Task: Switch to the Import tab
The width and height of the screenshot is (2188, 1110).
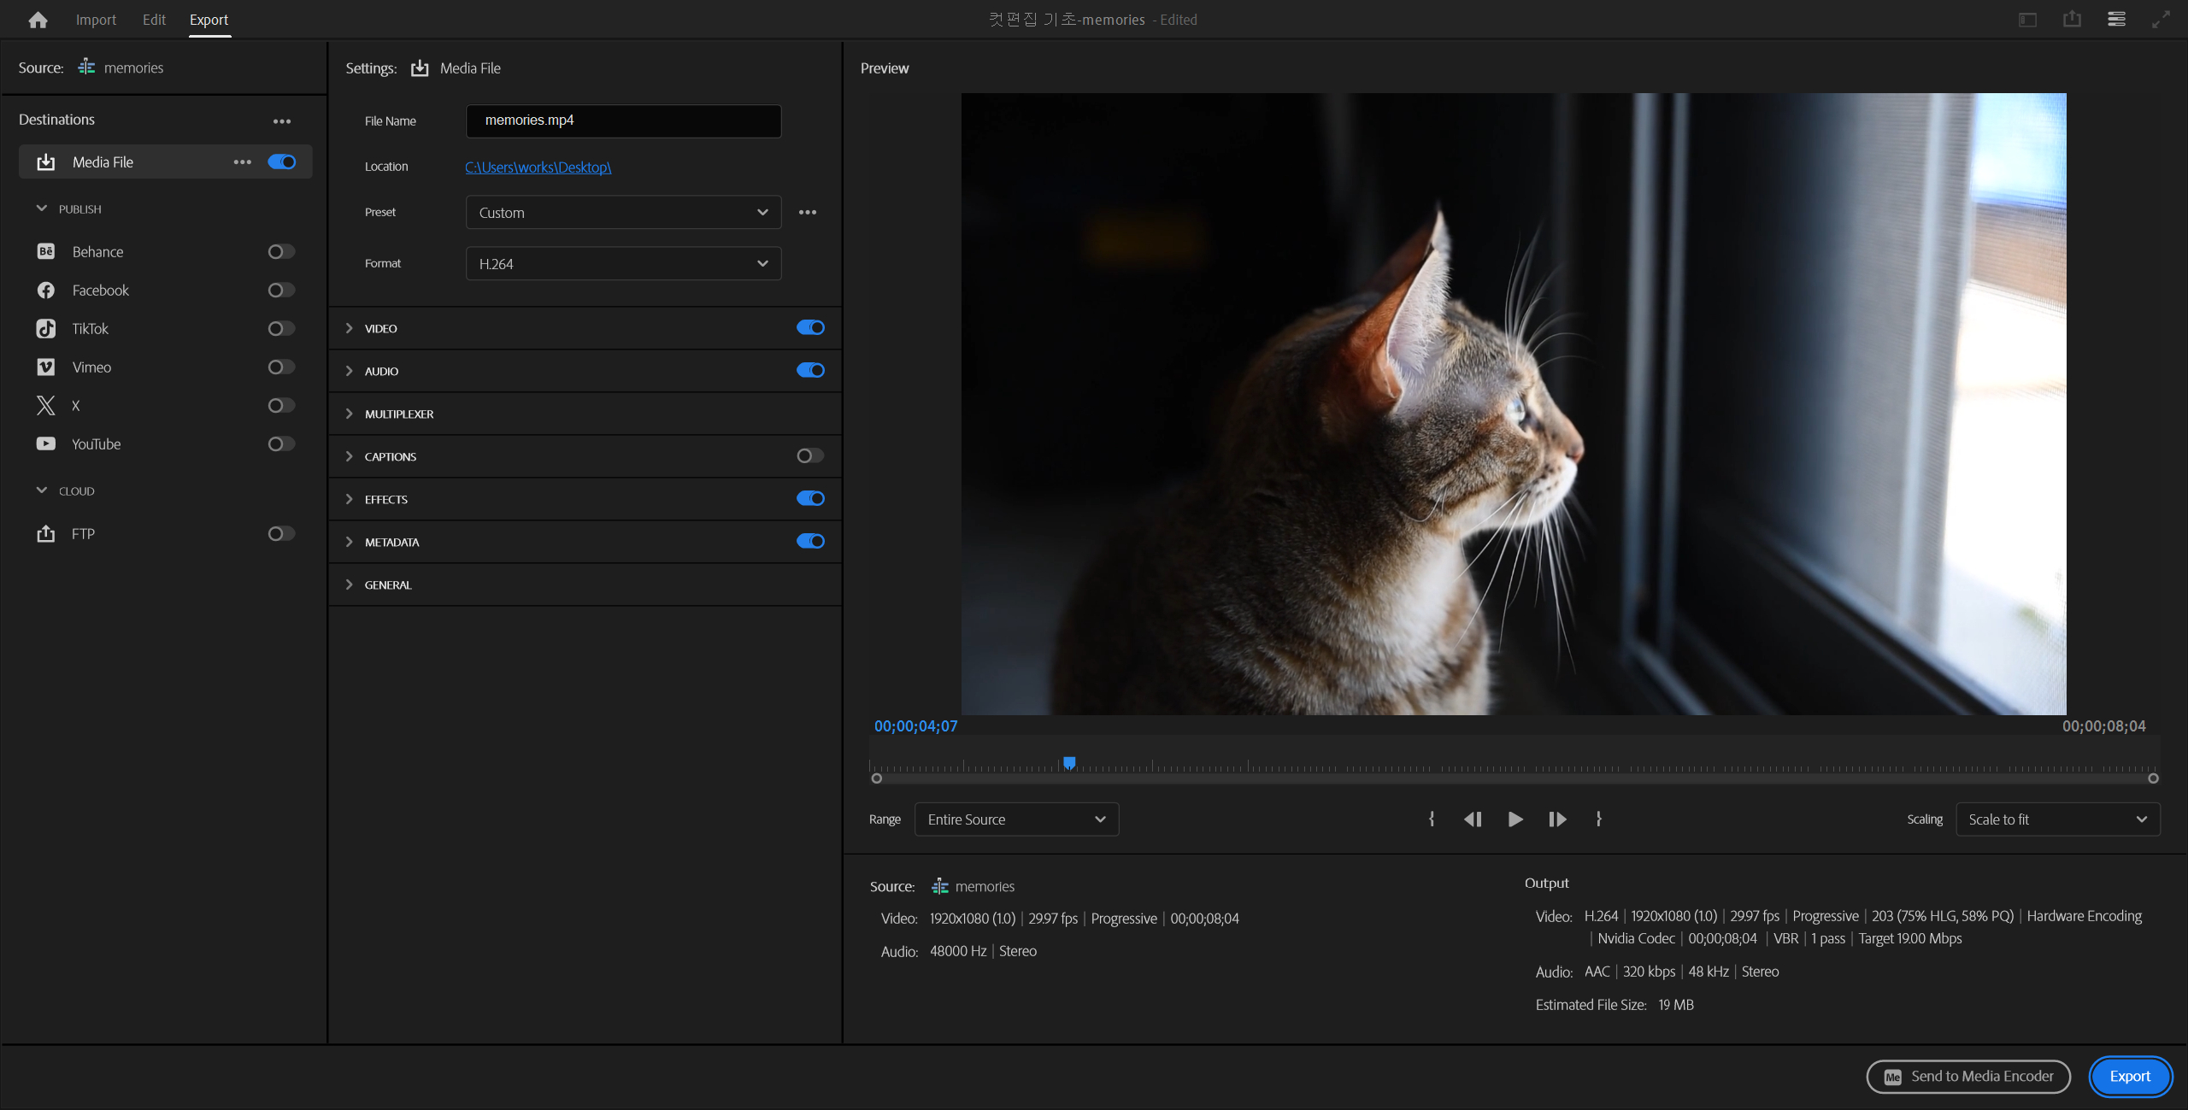Action: [x=96, y=20]
